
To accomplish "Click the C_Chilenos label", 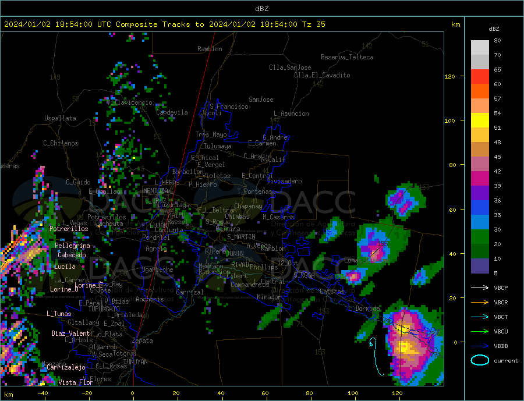I will click(x=61, y=143).
